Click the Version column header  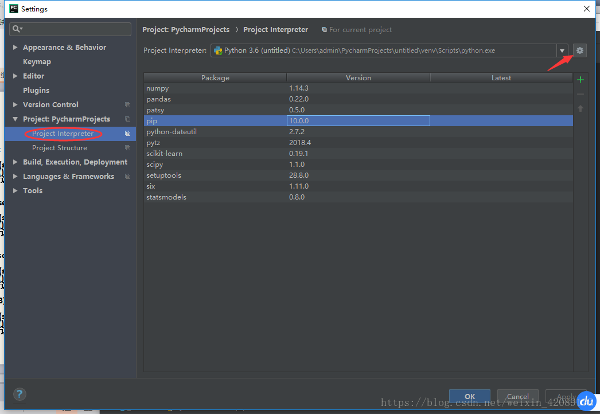358,77
